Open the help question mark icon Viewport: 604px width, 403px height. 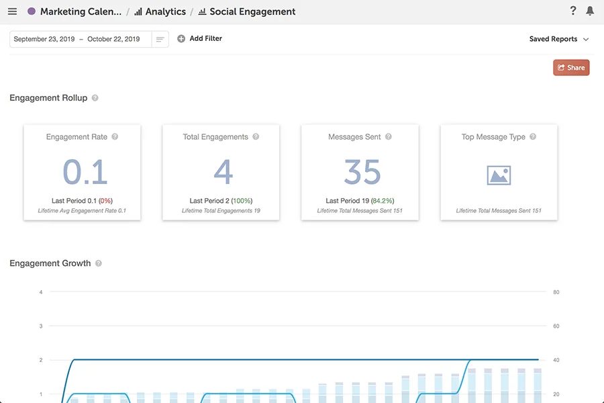[572, 11]
